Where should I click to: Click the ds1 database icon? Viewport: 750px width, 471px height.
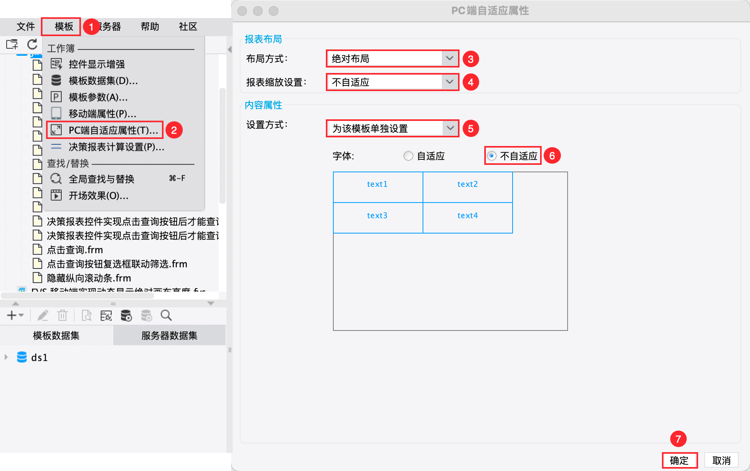pyautogui.click(x=22, y=357)
